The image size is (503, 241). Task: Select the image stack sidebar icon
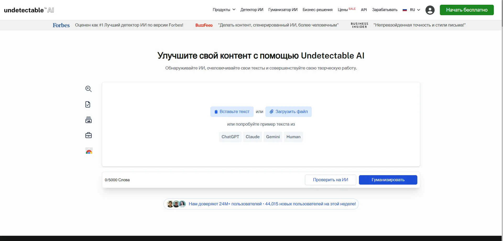(89, 120)
